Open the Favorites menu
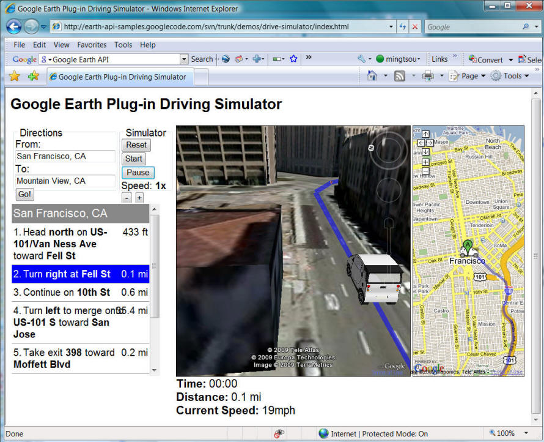 click(x=92, y=45)
